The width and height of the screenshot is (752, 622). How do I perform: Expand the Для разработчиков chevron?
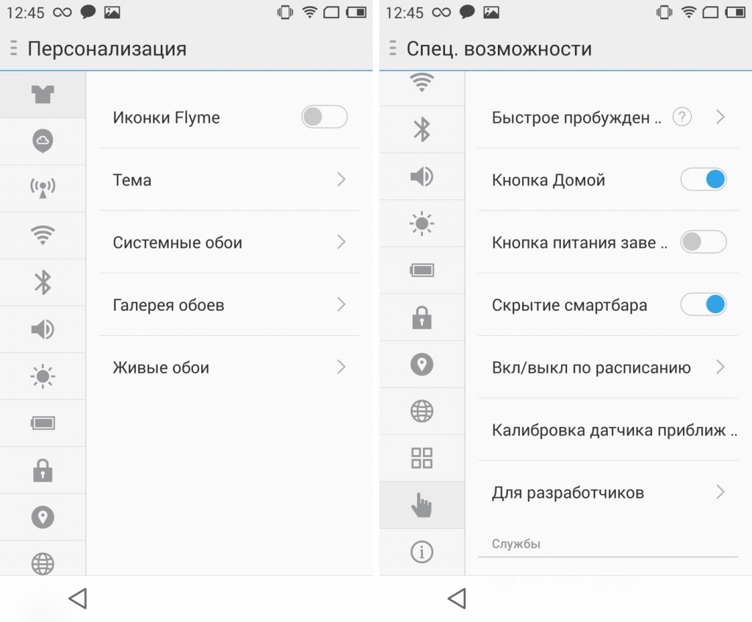pos(720,492)
